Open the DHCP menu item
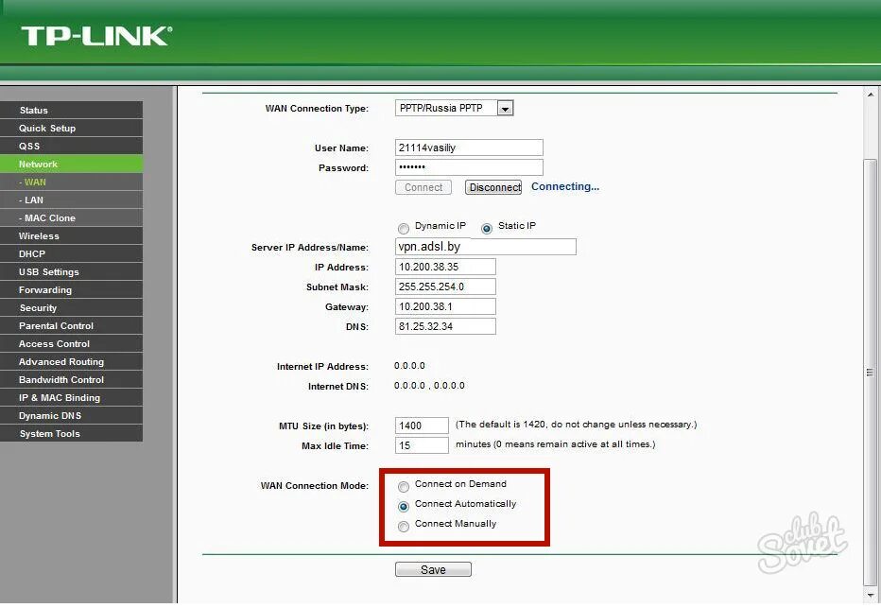The image size is (881, 608). pos(71,254)
